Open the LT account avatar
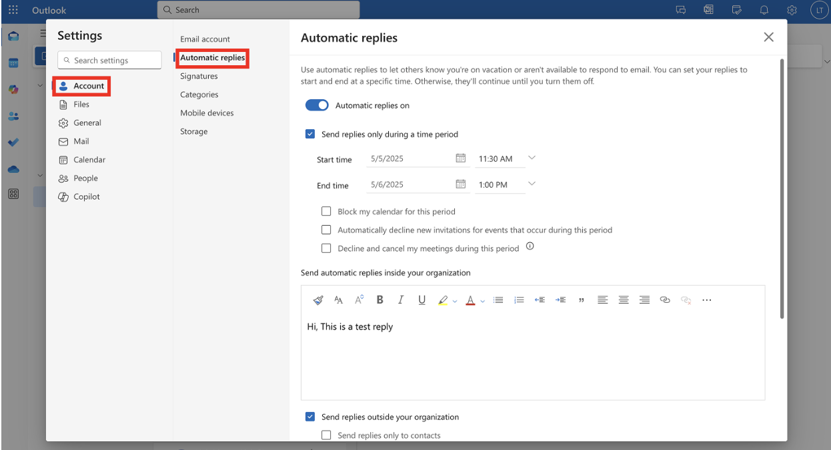 tap(819, 10)
